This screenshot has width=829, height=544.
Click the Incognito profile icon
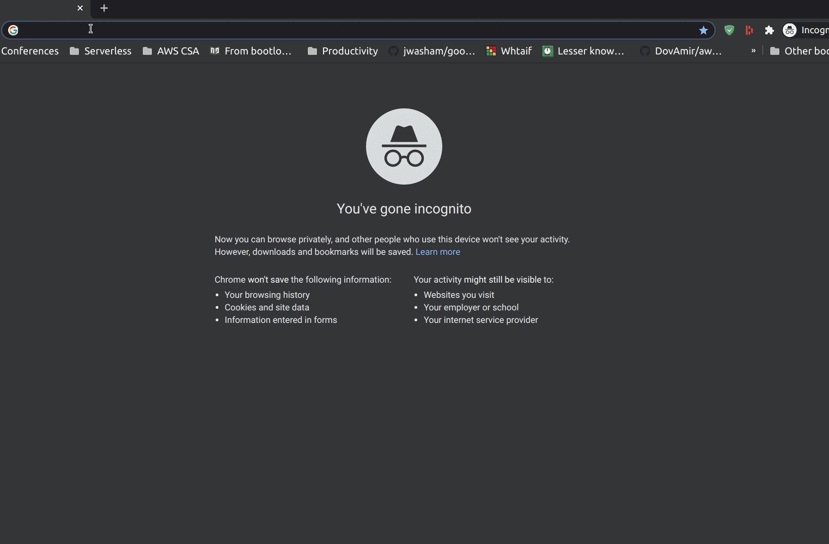pos(789,30)
